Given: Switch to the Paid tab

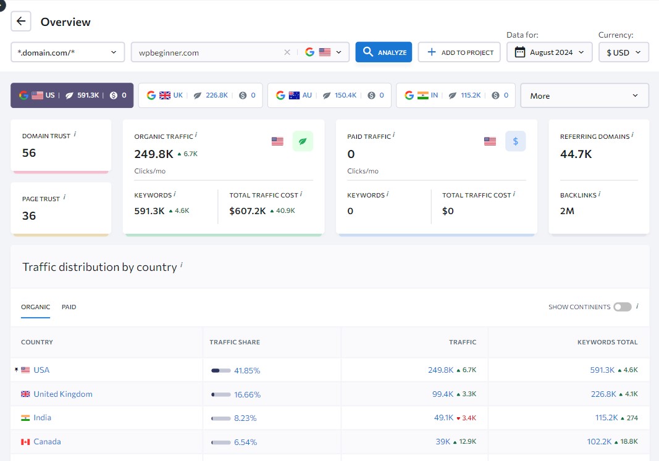Looking at the screenshot, I should pos(69,307).
